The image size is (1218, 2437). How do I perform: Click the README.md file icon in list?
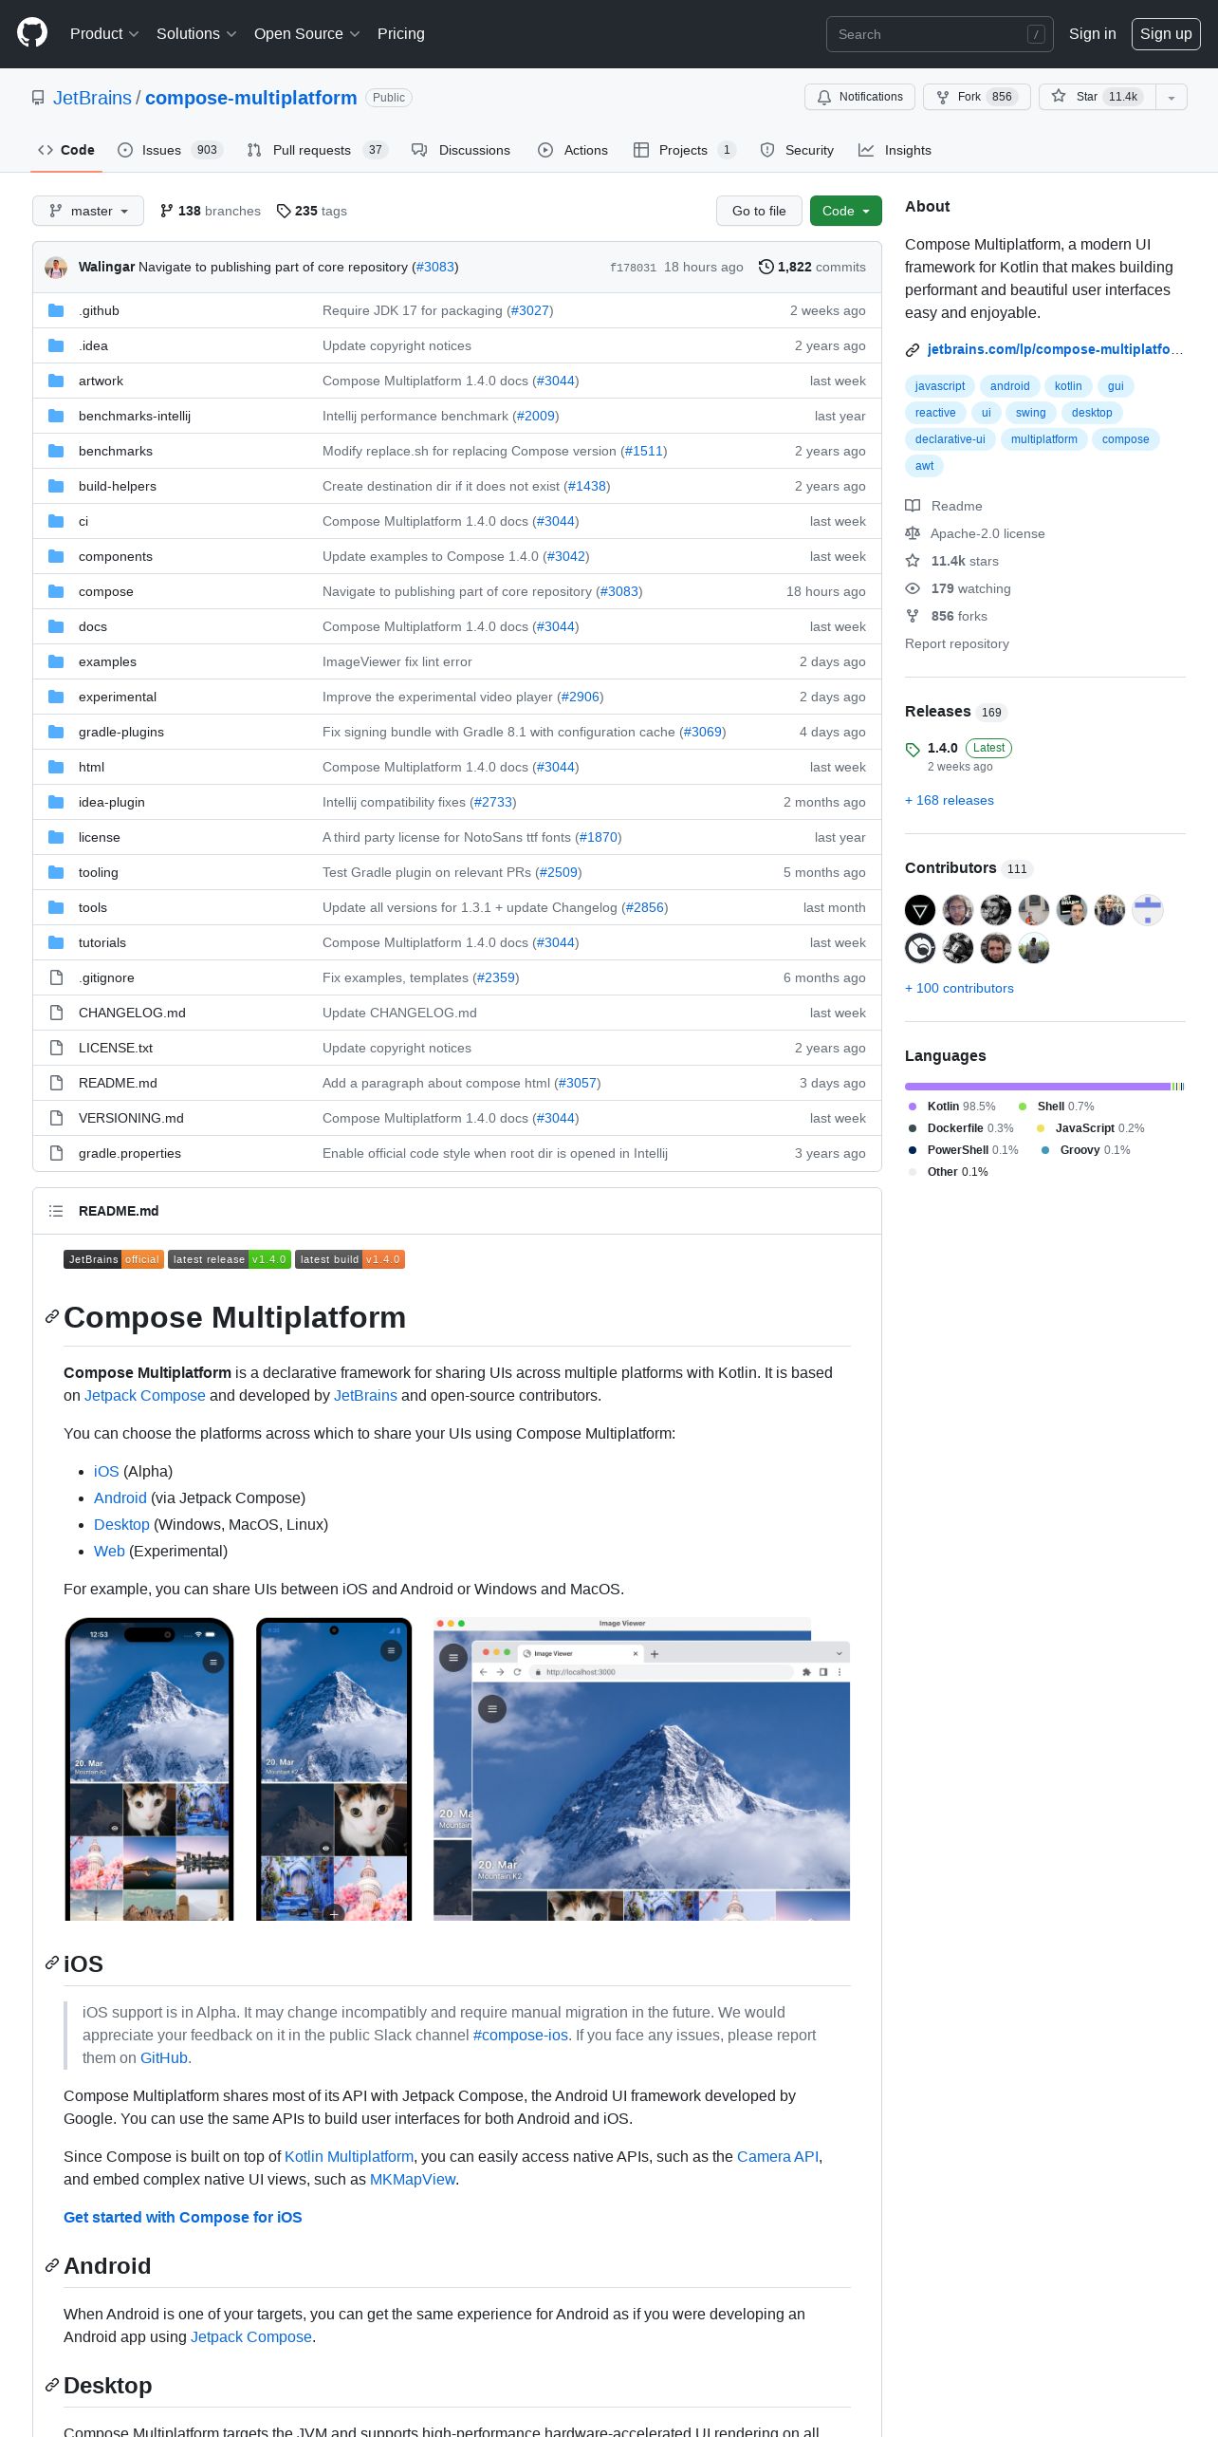pyautogui.click(x=56, y=1083)
